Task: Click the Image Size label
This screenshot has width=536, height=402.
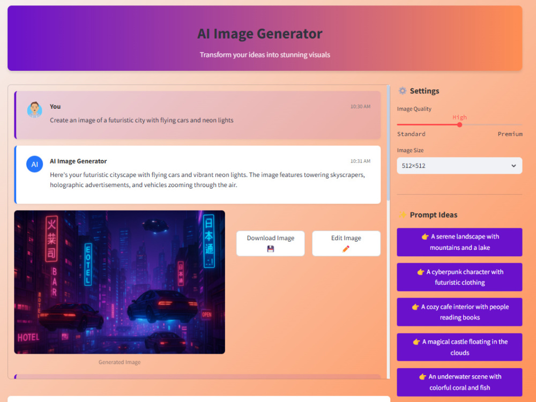Action: point(410,150)
